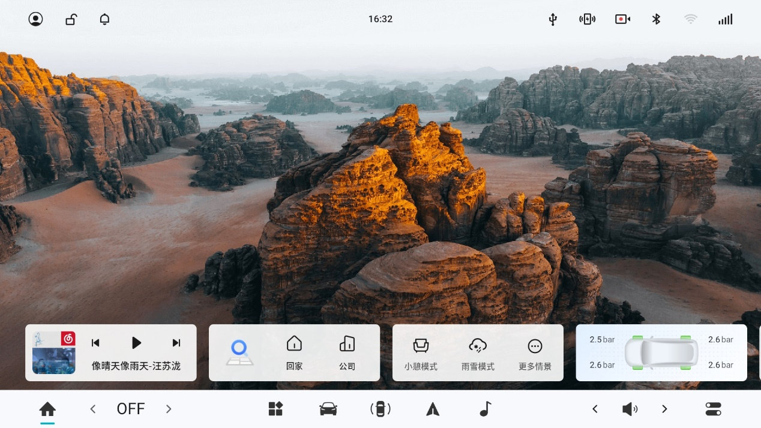Open the user profile icon
The image size is (761, 428).
point(36,19)
